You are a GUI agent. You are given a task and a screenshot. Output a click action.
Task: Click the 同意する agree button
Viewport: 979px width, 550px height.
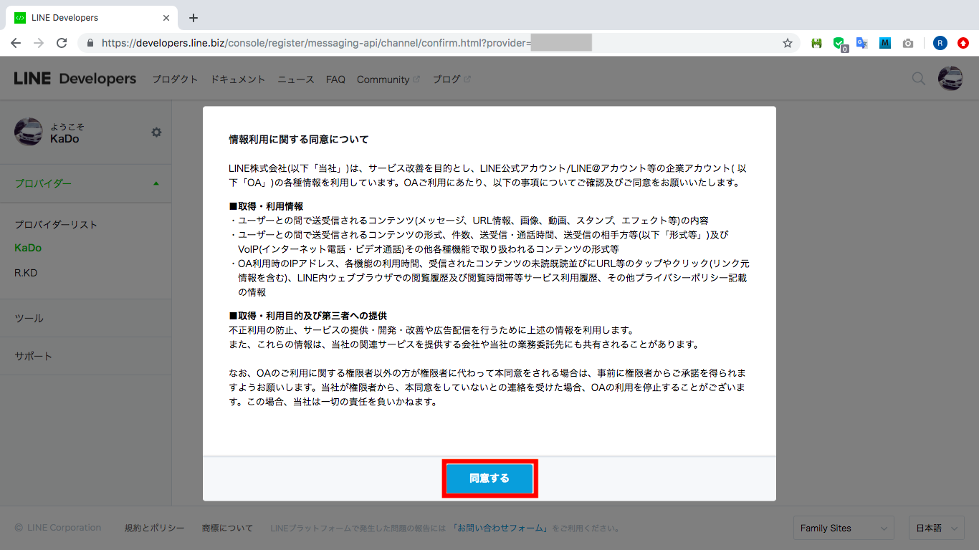click(x=489, y=478)
